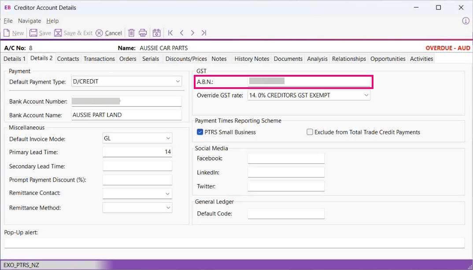Open the Opportunities tab
The image size is (473, 270).
[x=388, y=59]
